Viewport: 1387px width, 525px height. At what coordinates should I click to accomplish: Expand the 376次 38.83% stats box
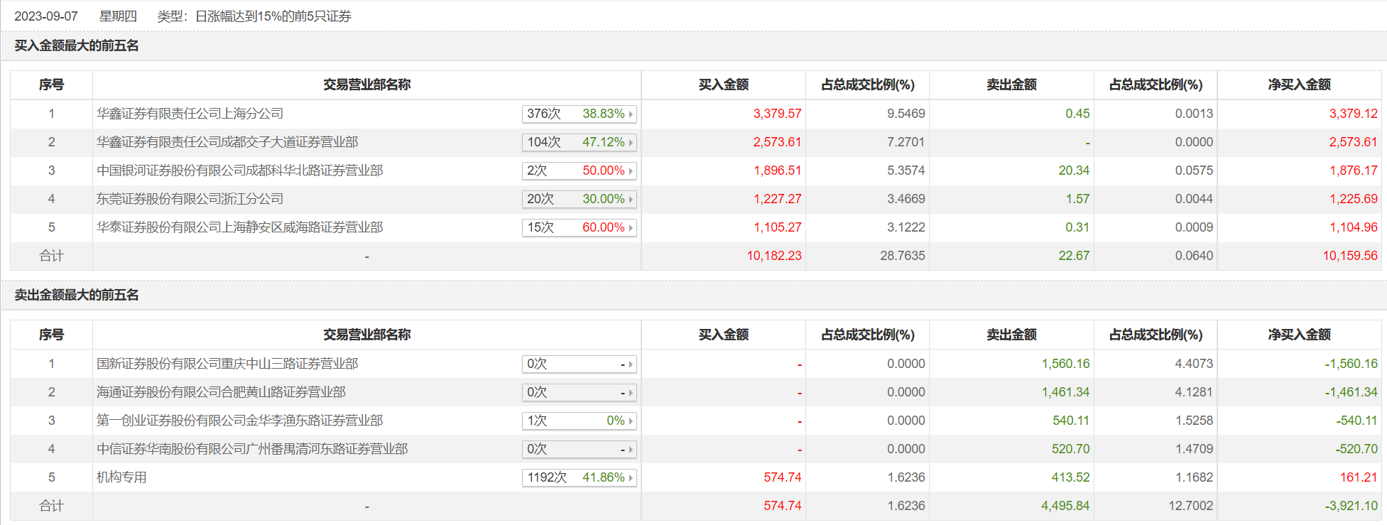[x=579, y=114]
